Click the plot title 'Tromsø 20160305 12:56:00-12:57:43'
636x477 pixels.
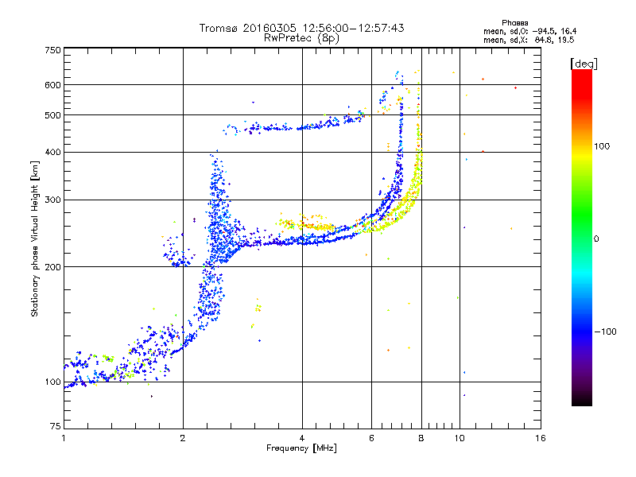click(301, 28)
